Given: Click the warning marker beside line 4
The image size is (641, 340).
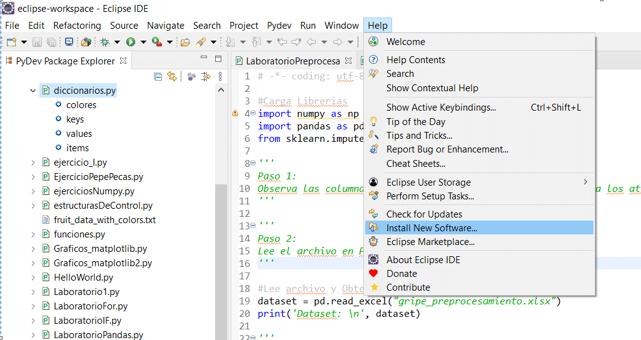Looking at the screenshot, I should (235, 113).
